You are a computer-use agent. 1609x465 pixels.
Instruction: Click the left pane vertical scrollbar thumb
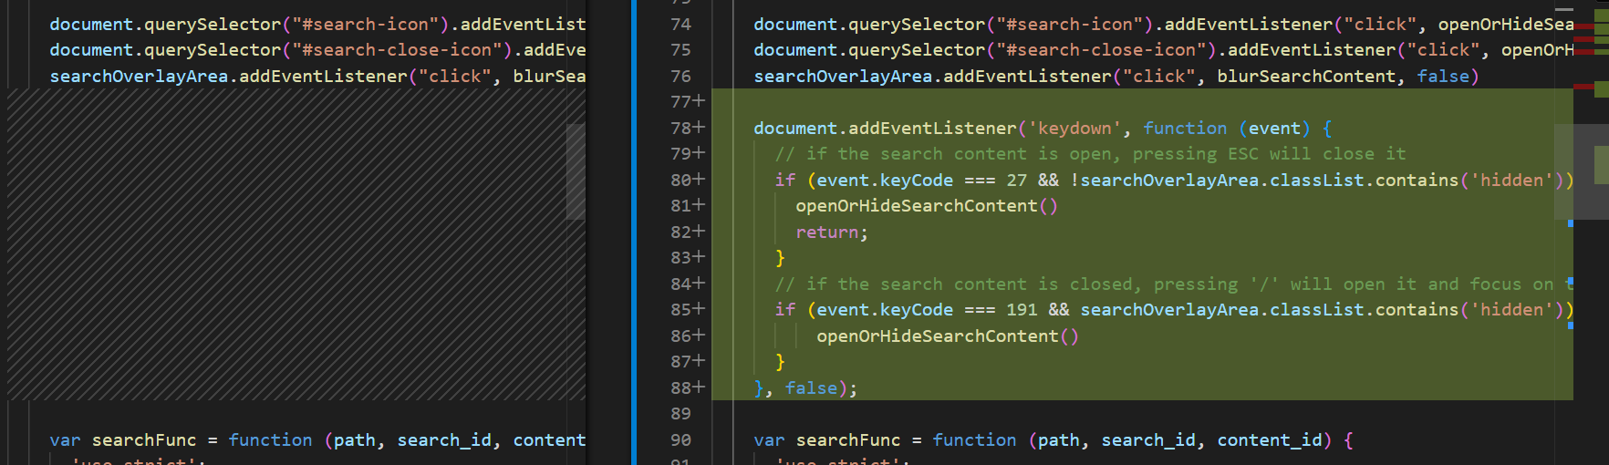pos(576,171)
